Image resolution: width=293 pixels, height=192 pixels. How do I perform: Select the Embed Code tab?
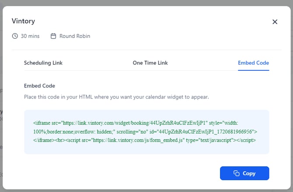pyautogui.click(x=253, y=63)
